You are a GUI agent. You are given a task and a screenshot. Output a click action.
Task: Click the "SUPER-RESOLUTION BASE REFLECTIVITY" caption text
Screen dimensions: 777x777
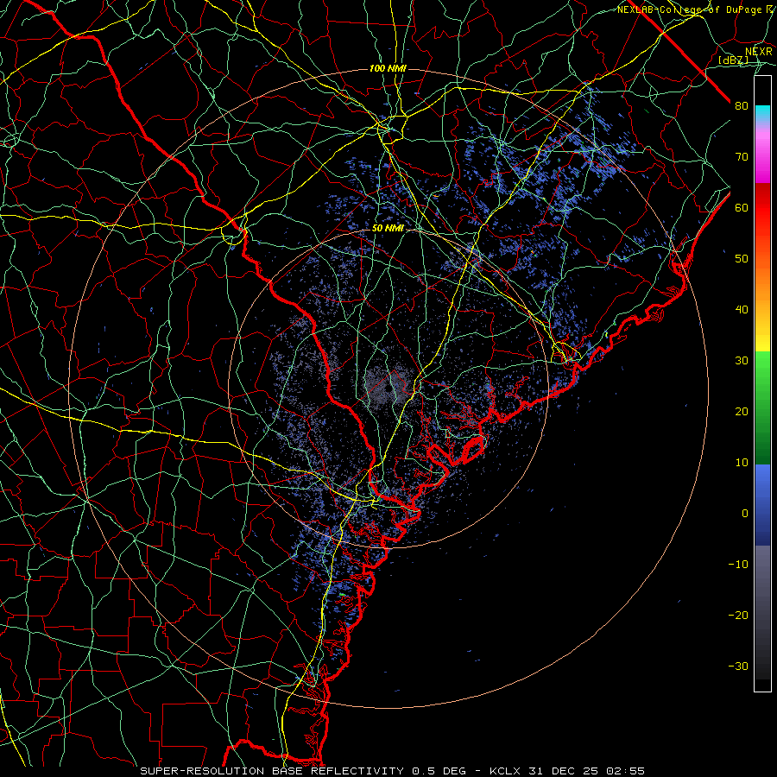pyautogui.click(x=271, y=771)
